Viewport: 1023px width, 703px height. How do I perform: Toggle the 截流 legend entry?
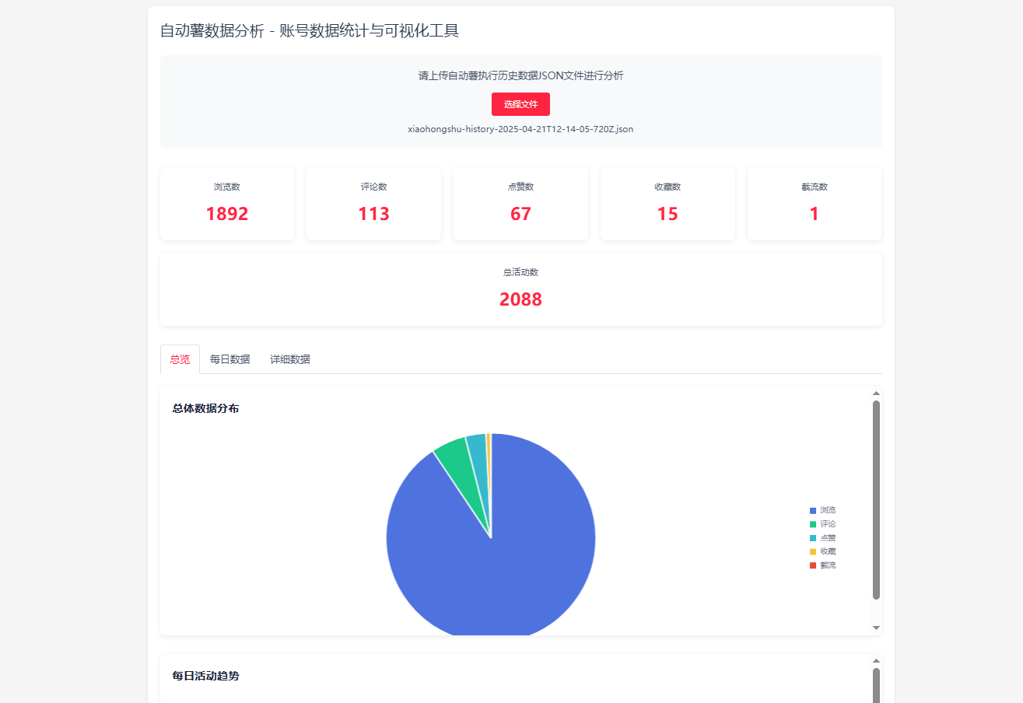click(x=823, y=565)
